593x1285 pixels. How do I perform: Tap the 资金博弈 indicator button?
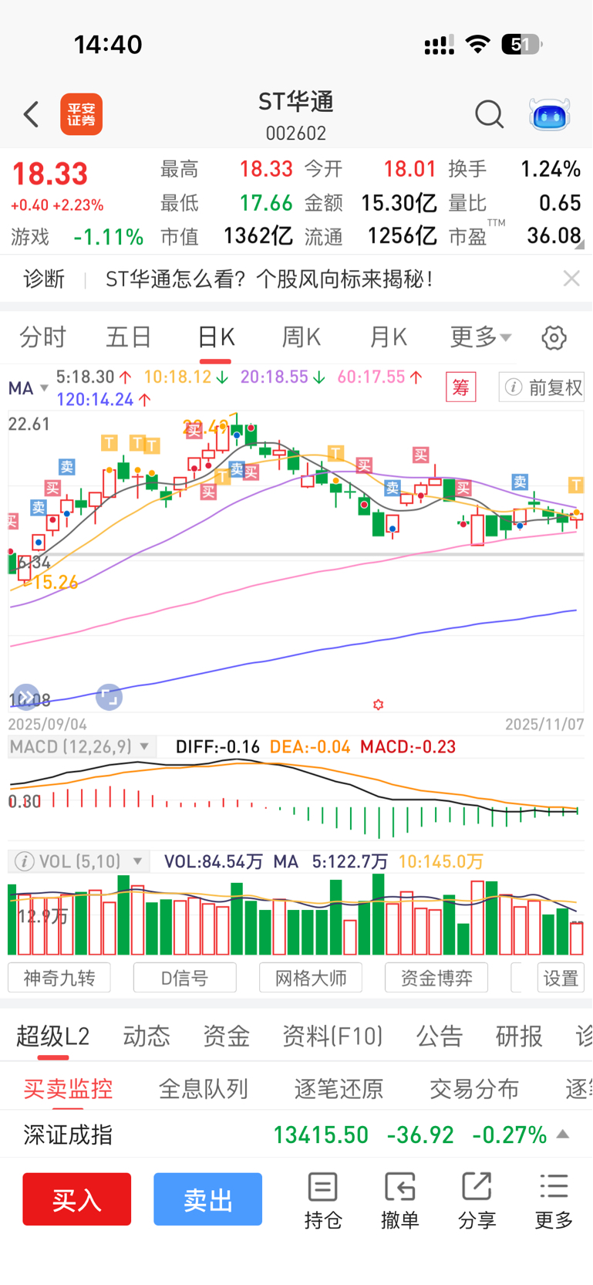436,978
